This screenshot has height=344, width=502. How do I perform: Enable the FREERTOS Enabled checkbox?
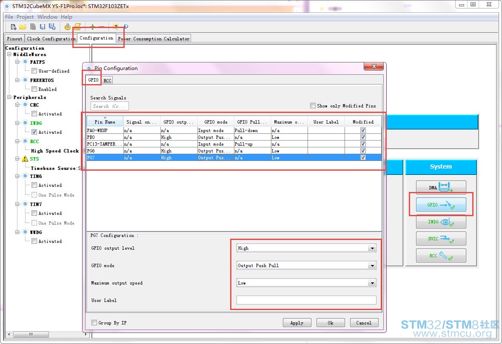coord(34,89)
